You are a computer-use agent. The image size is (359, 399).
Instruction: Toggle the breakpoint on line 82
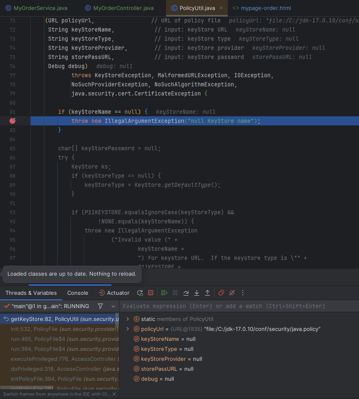point(12,121)
